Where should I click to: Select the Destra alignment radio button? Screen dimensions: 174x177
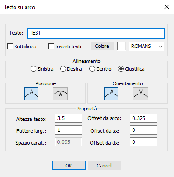(x=63, y=69)
